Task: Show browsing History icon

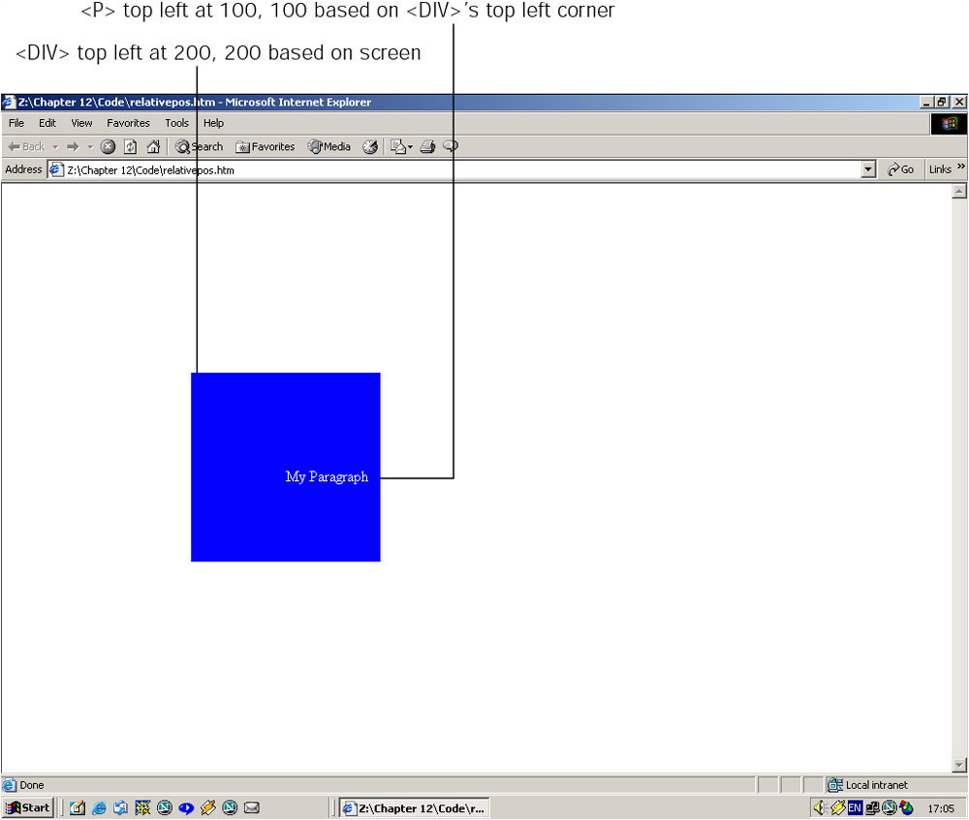Action: tap(370, 147)
